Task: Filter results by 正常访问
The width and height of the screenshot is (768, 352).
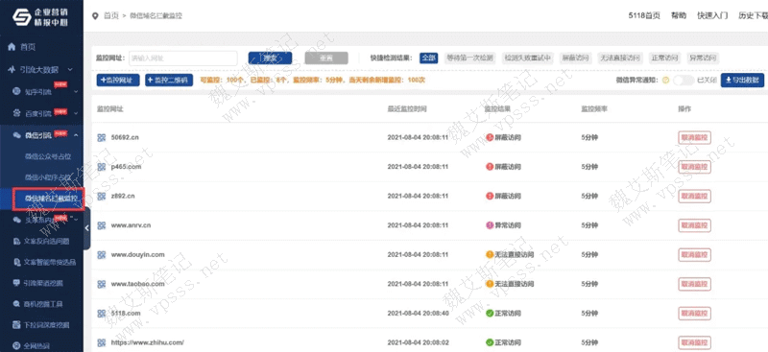Action: coord(664,58)
